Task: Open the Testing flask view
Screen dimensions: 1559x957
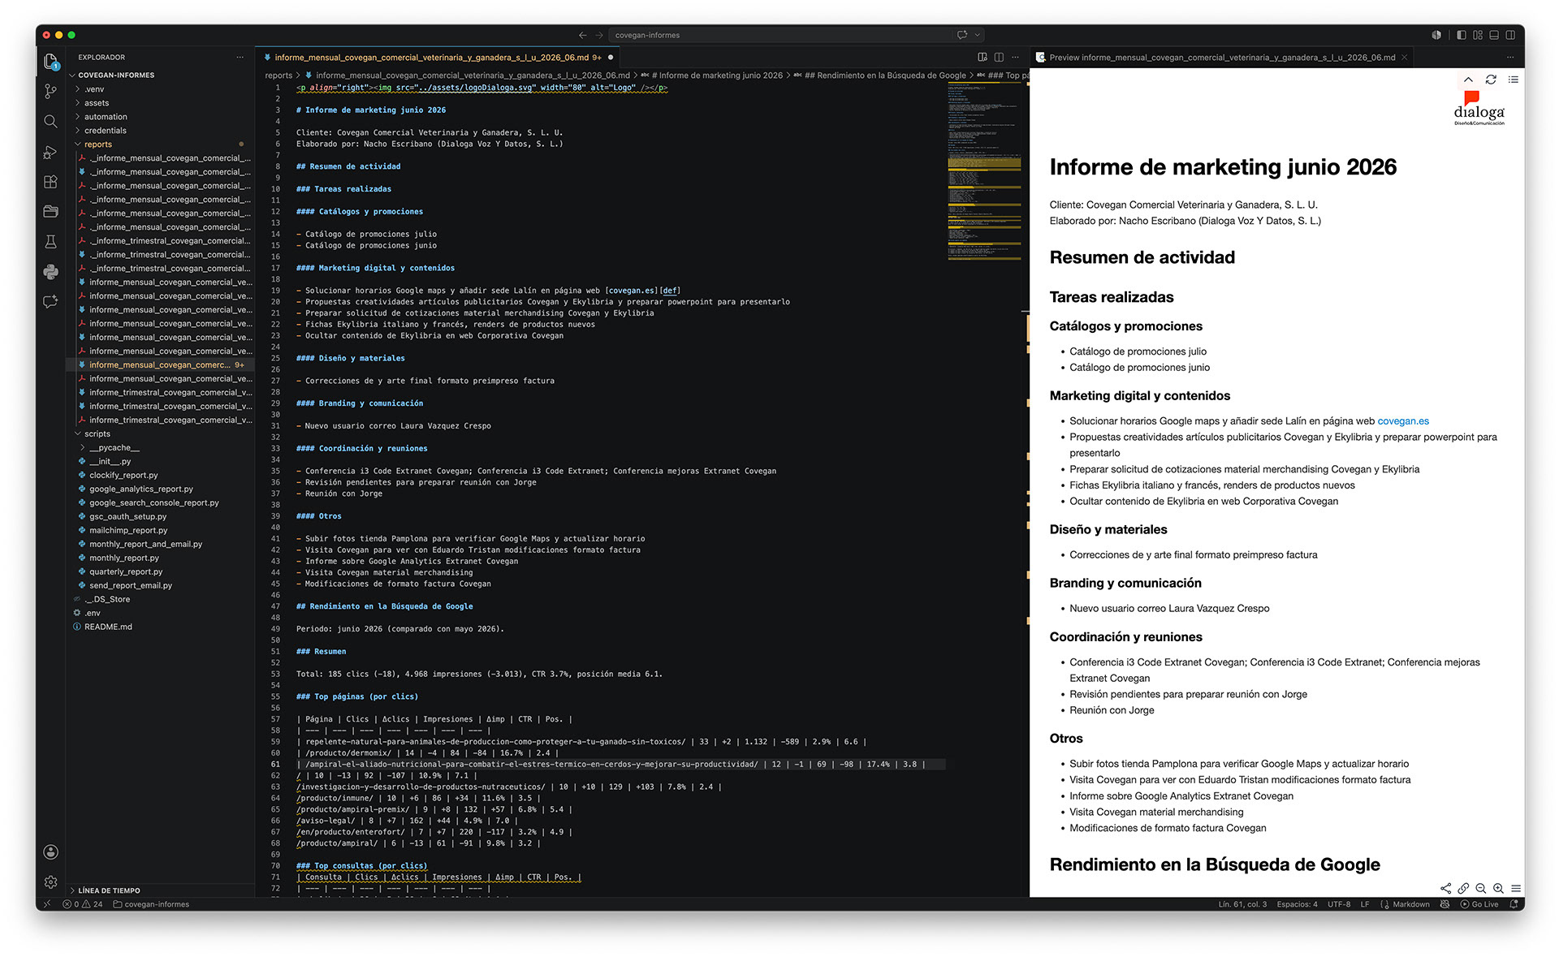Action: pos(50,241)
